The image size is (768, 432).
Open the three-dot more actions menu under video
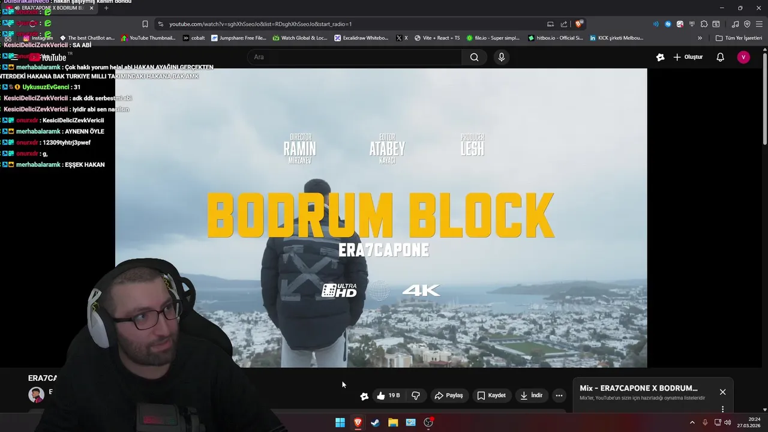coord(559,395)
